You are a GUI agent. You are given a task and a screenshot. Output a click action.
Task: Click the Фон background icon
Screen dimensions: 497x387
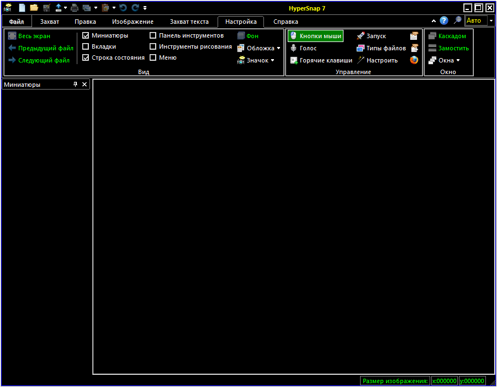(241, 36)
